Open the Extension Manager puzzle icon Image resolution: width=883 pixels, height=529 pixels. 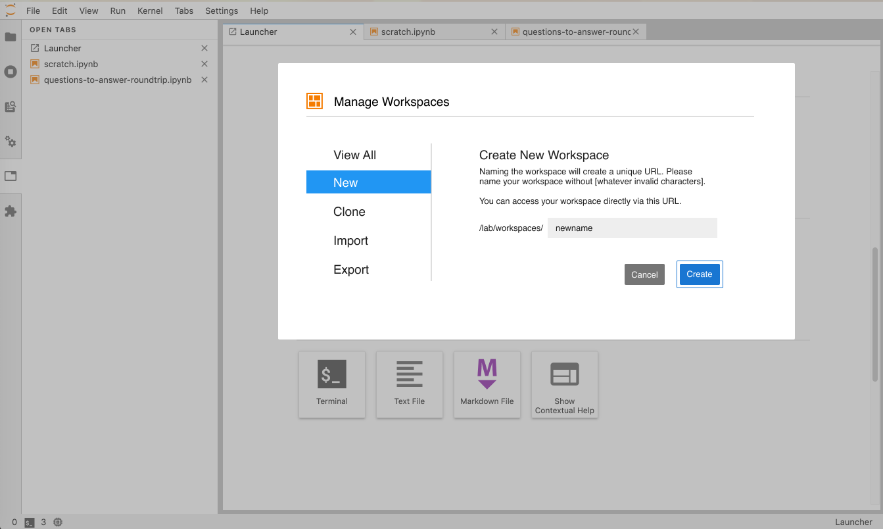click(x=11, y=211)
